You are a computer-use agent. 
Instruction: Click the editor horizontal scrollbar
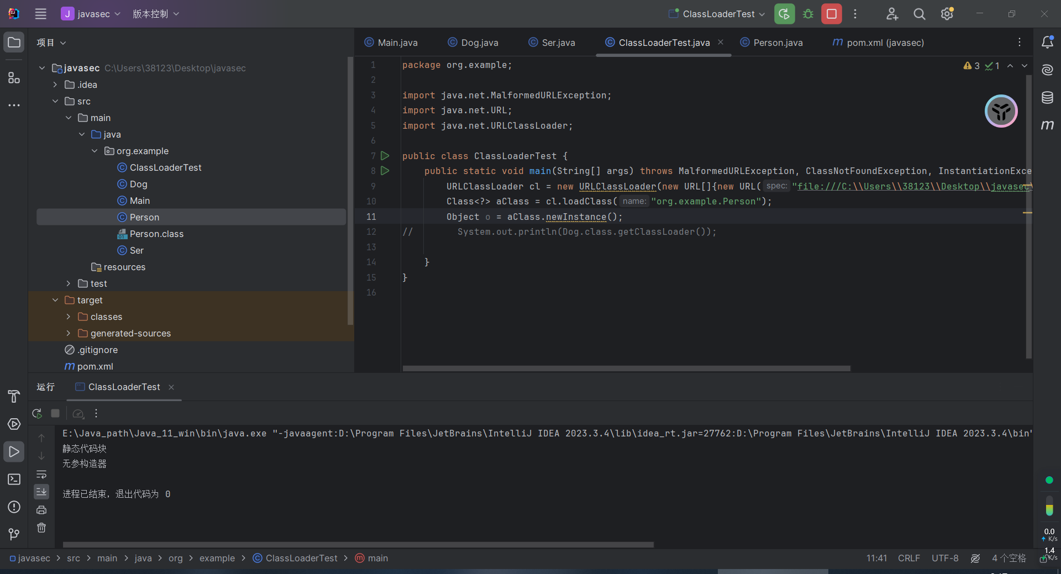click(626, 368)
